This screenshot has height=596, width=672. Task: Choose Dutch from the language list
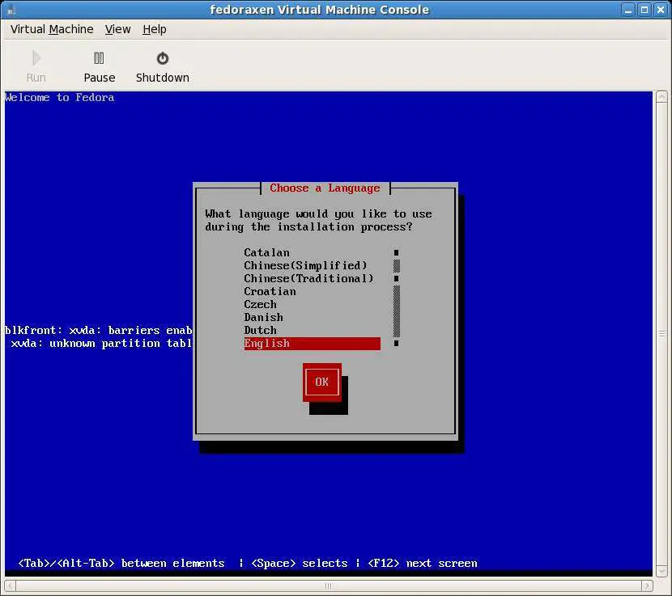pyautogui.click(x=260, y=330)
